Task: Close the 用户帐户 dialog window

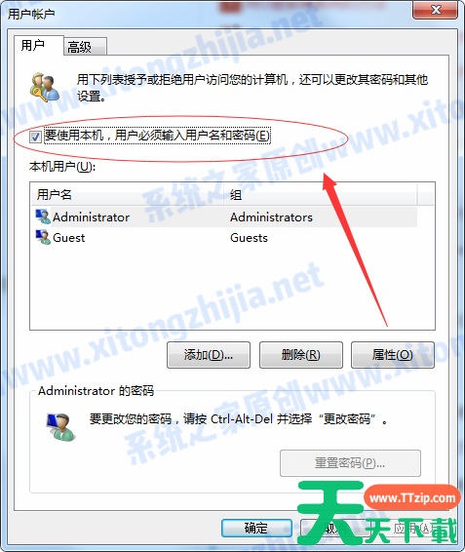Action: click(436, 10)
